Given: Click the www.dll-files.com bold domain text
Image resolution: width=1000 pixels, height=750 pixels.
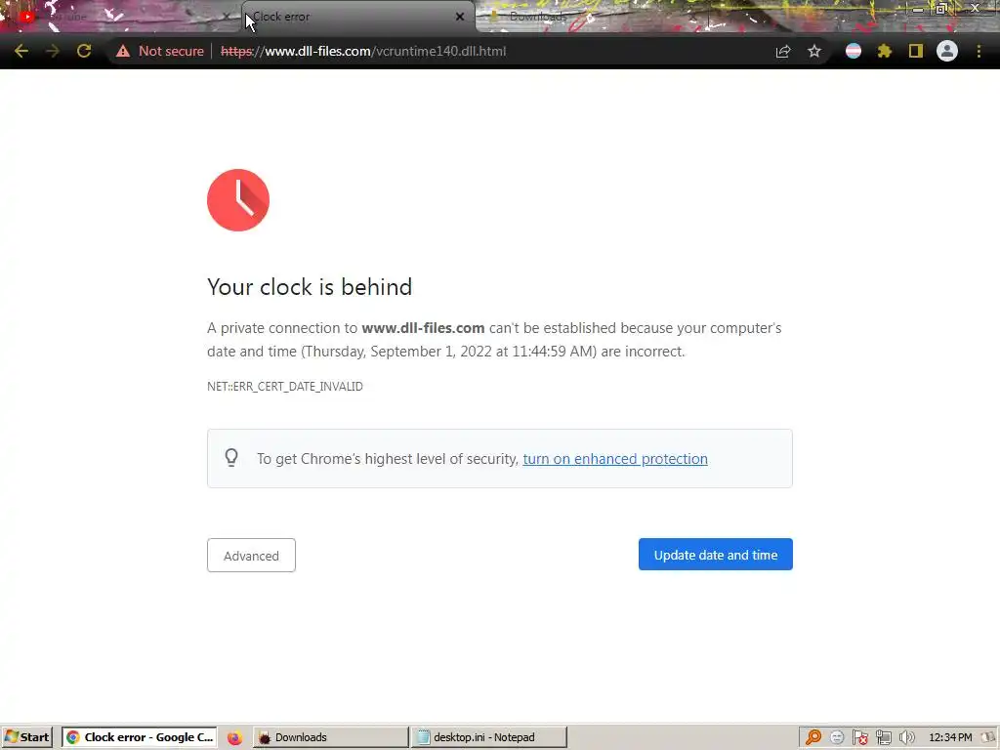Looking at the screenshot, I should coord(423,328).
